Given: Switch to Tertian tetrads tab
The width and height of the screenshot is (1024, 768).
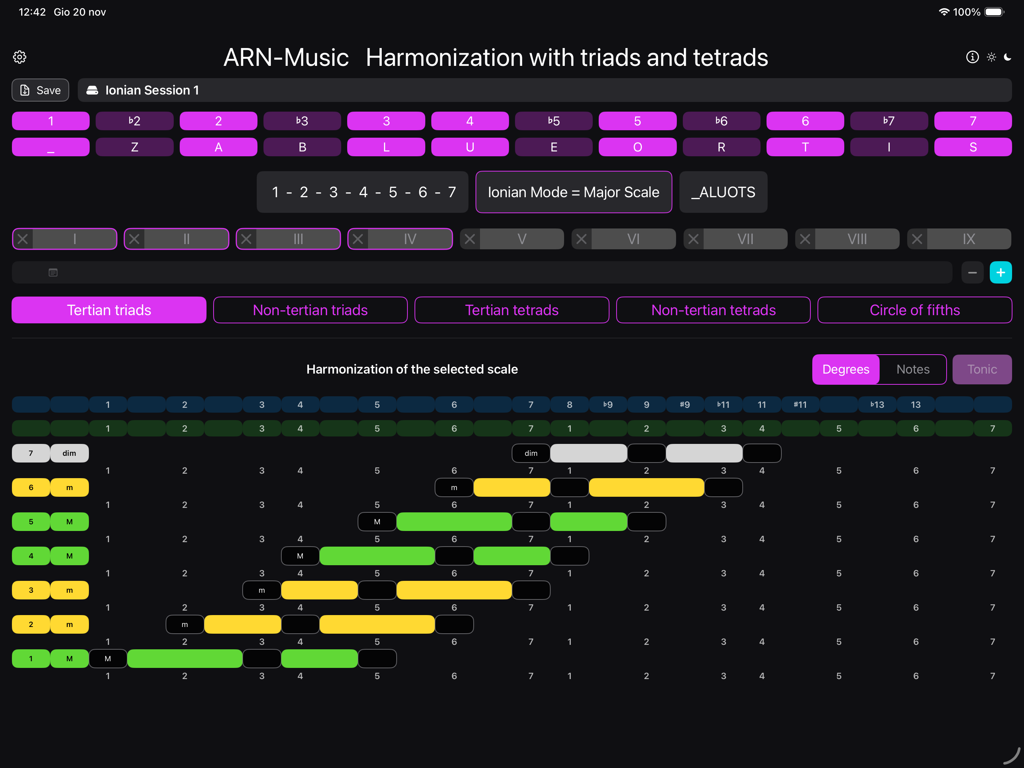Looking at the screenshot, I should point(512,310).
